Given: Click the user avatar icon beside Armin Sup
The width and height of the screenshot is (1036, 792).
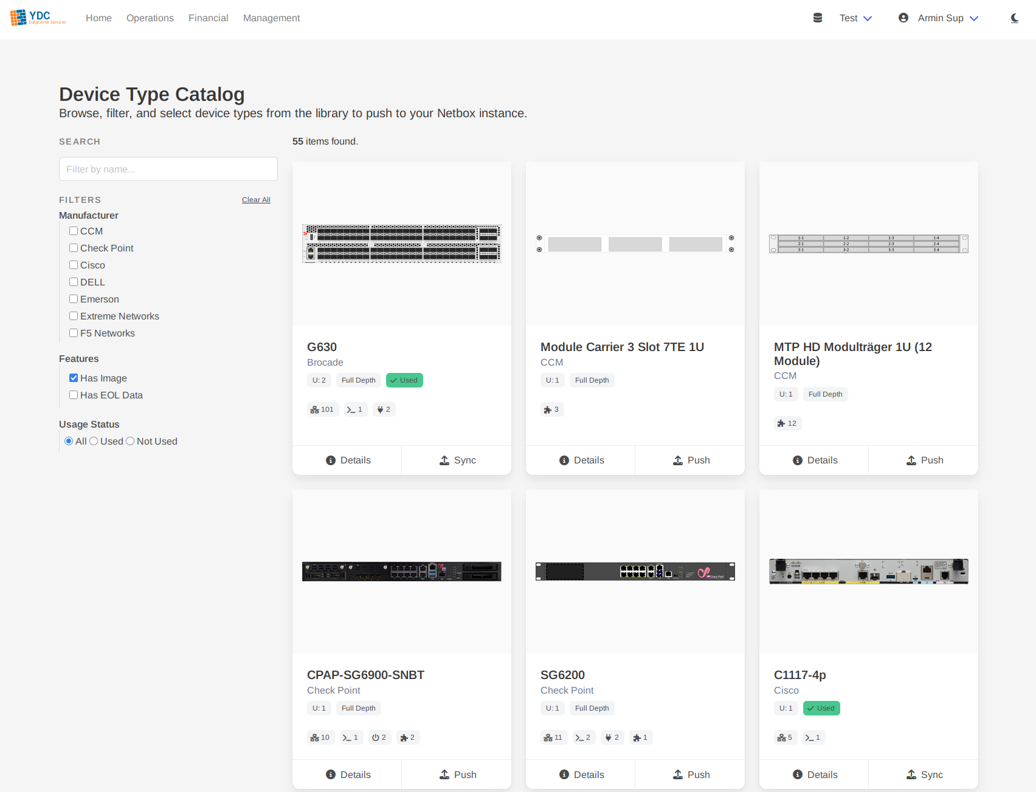Looking at the screenshot, I should [x=903, y=18].
